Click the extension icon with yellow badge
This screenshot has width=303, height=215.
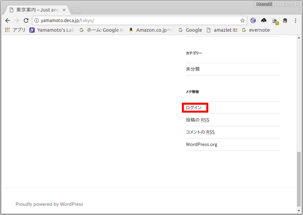275,21
